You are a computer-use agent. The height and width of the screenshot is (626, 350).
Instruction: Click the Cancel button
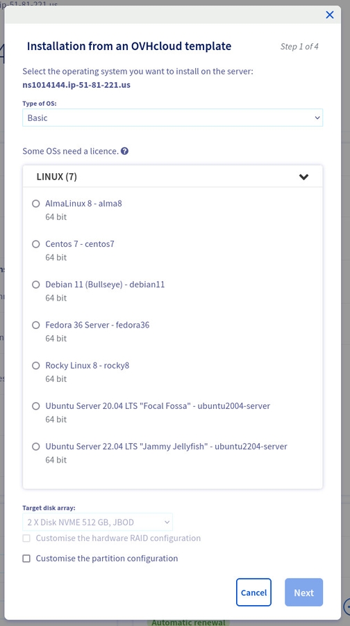(x=253, y=593)
